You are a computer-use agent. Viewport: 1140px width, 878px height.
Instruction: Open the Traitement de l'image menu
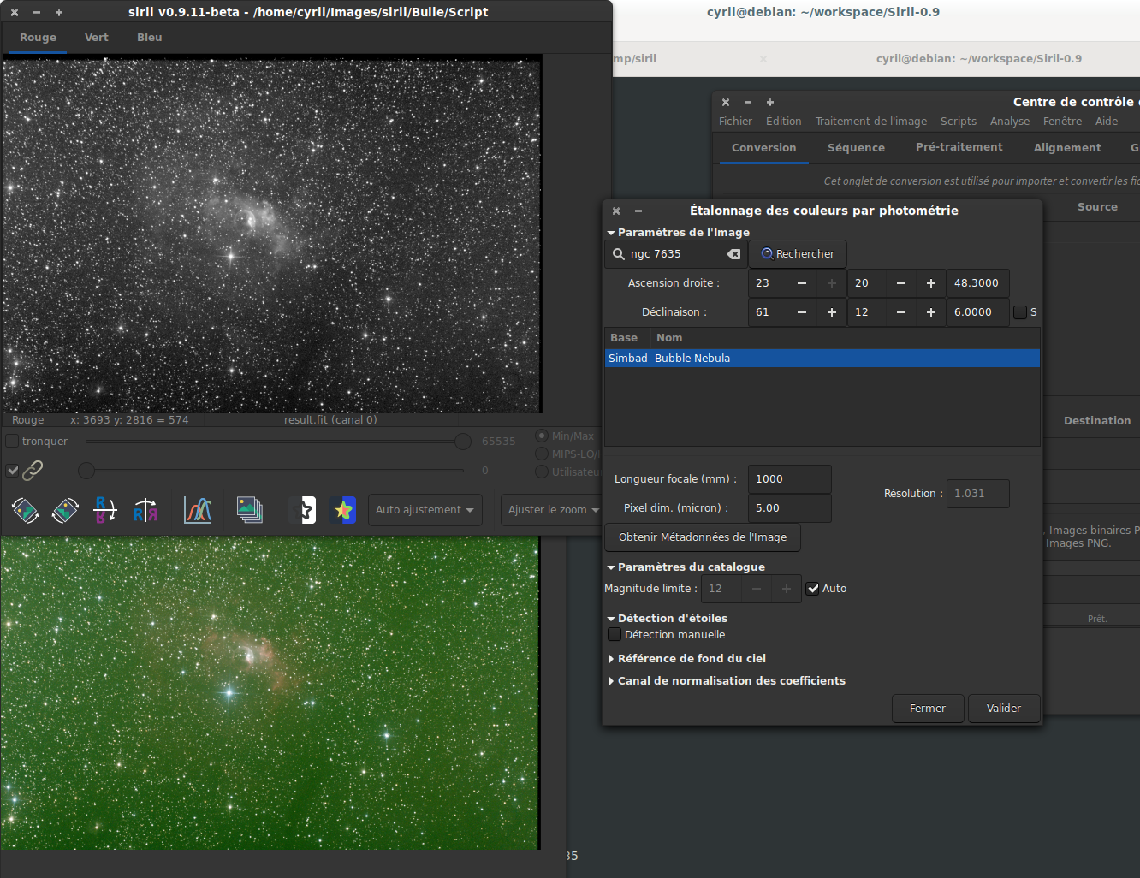pos(870,122)
